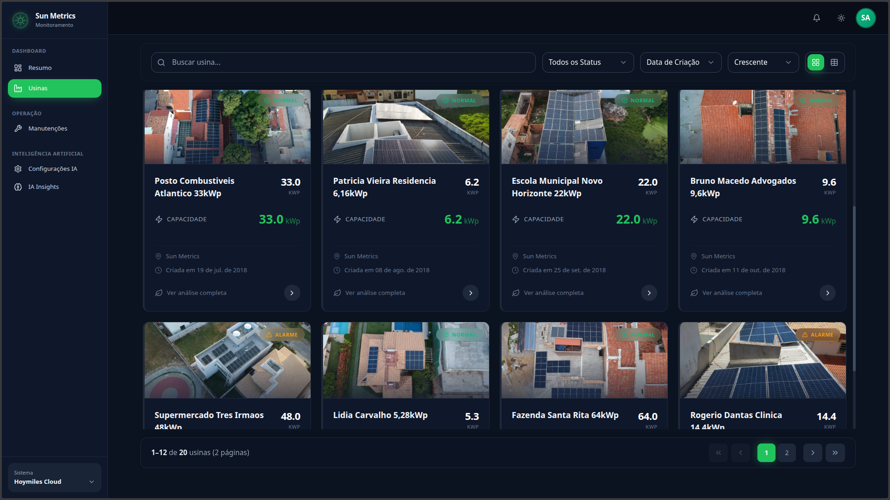Image resolution: width=890 pixels, height=500 pixels.
Task: Click the Sun Metrics logo icon
Action: click(20, 20)
